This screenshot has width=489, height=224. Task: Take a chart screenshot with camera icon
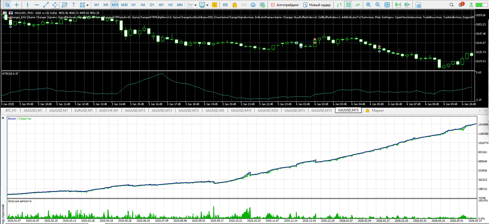pos(418,5)
